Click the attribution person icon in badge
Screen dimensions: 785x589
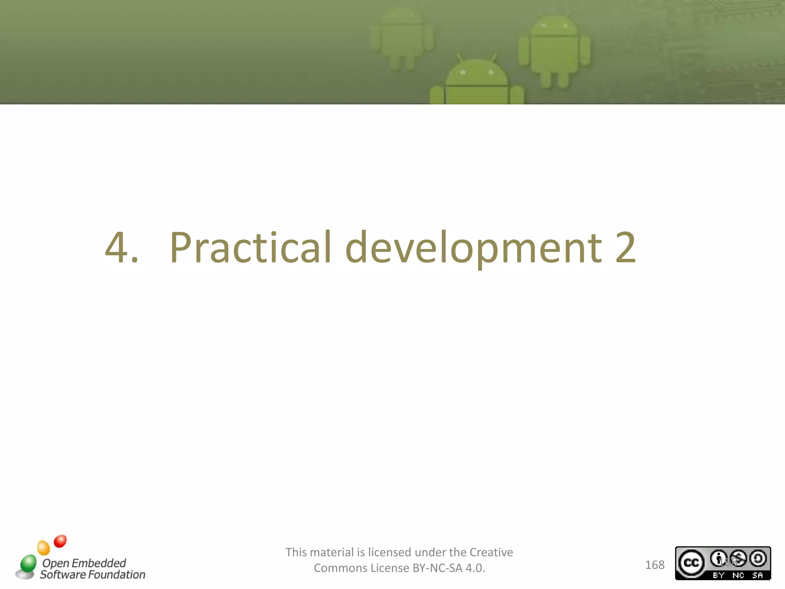pos(718,558)
